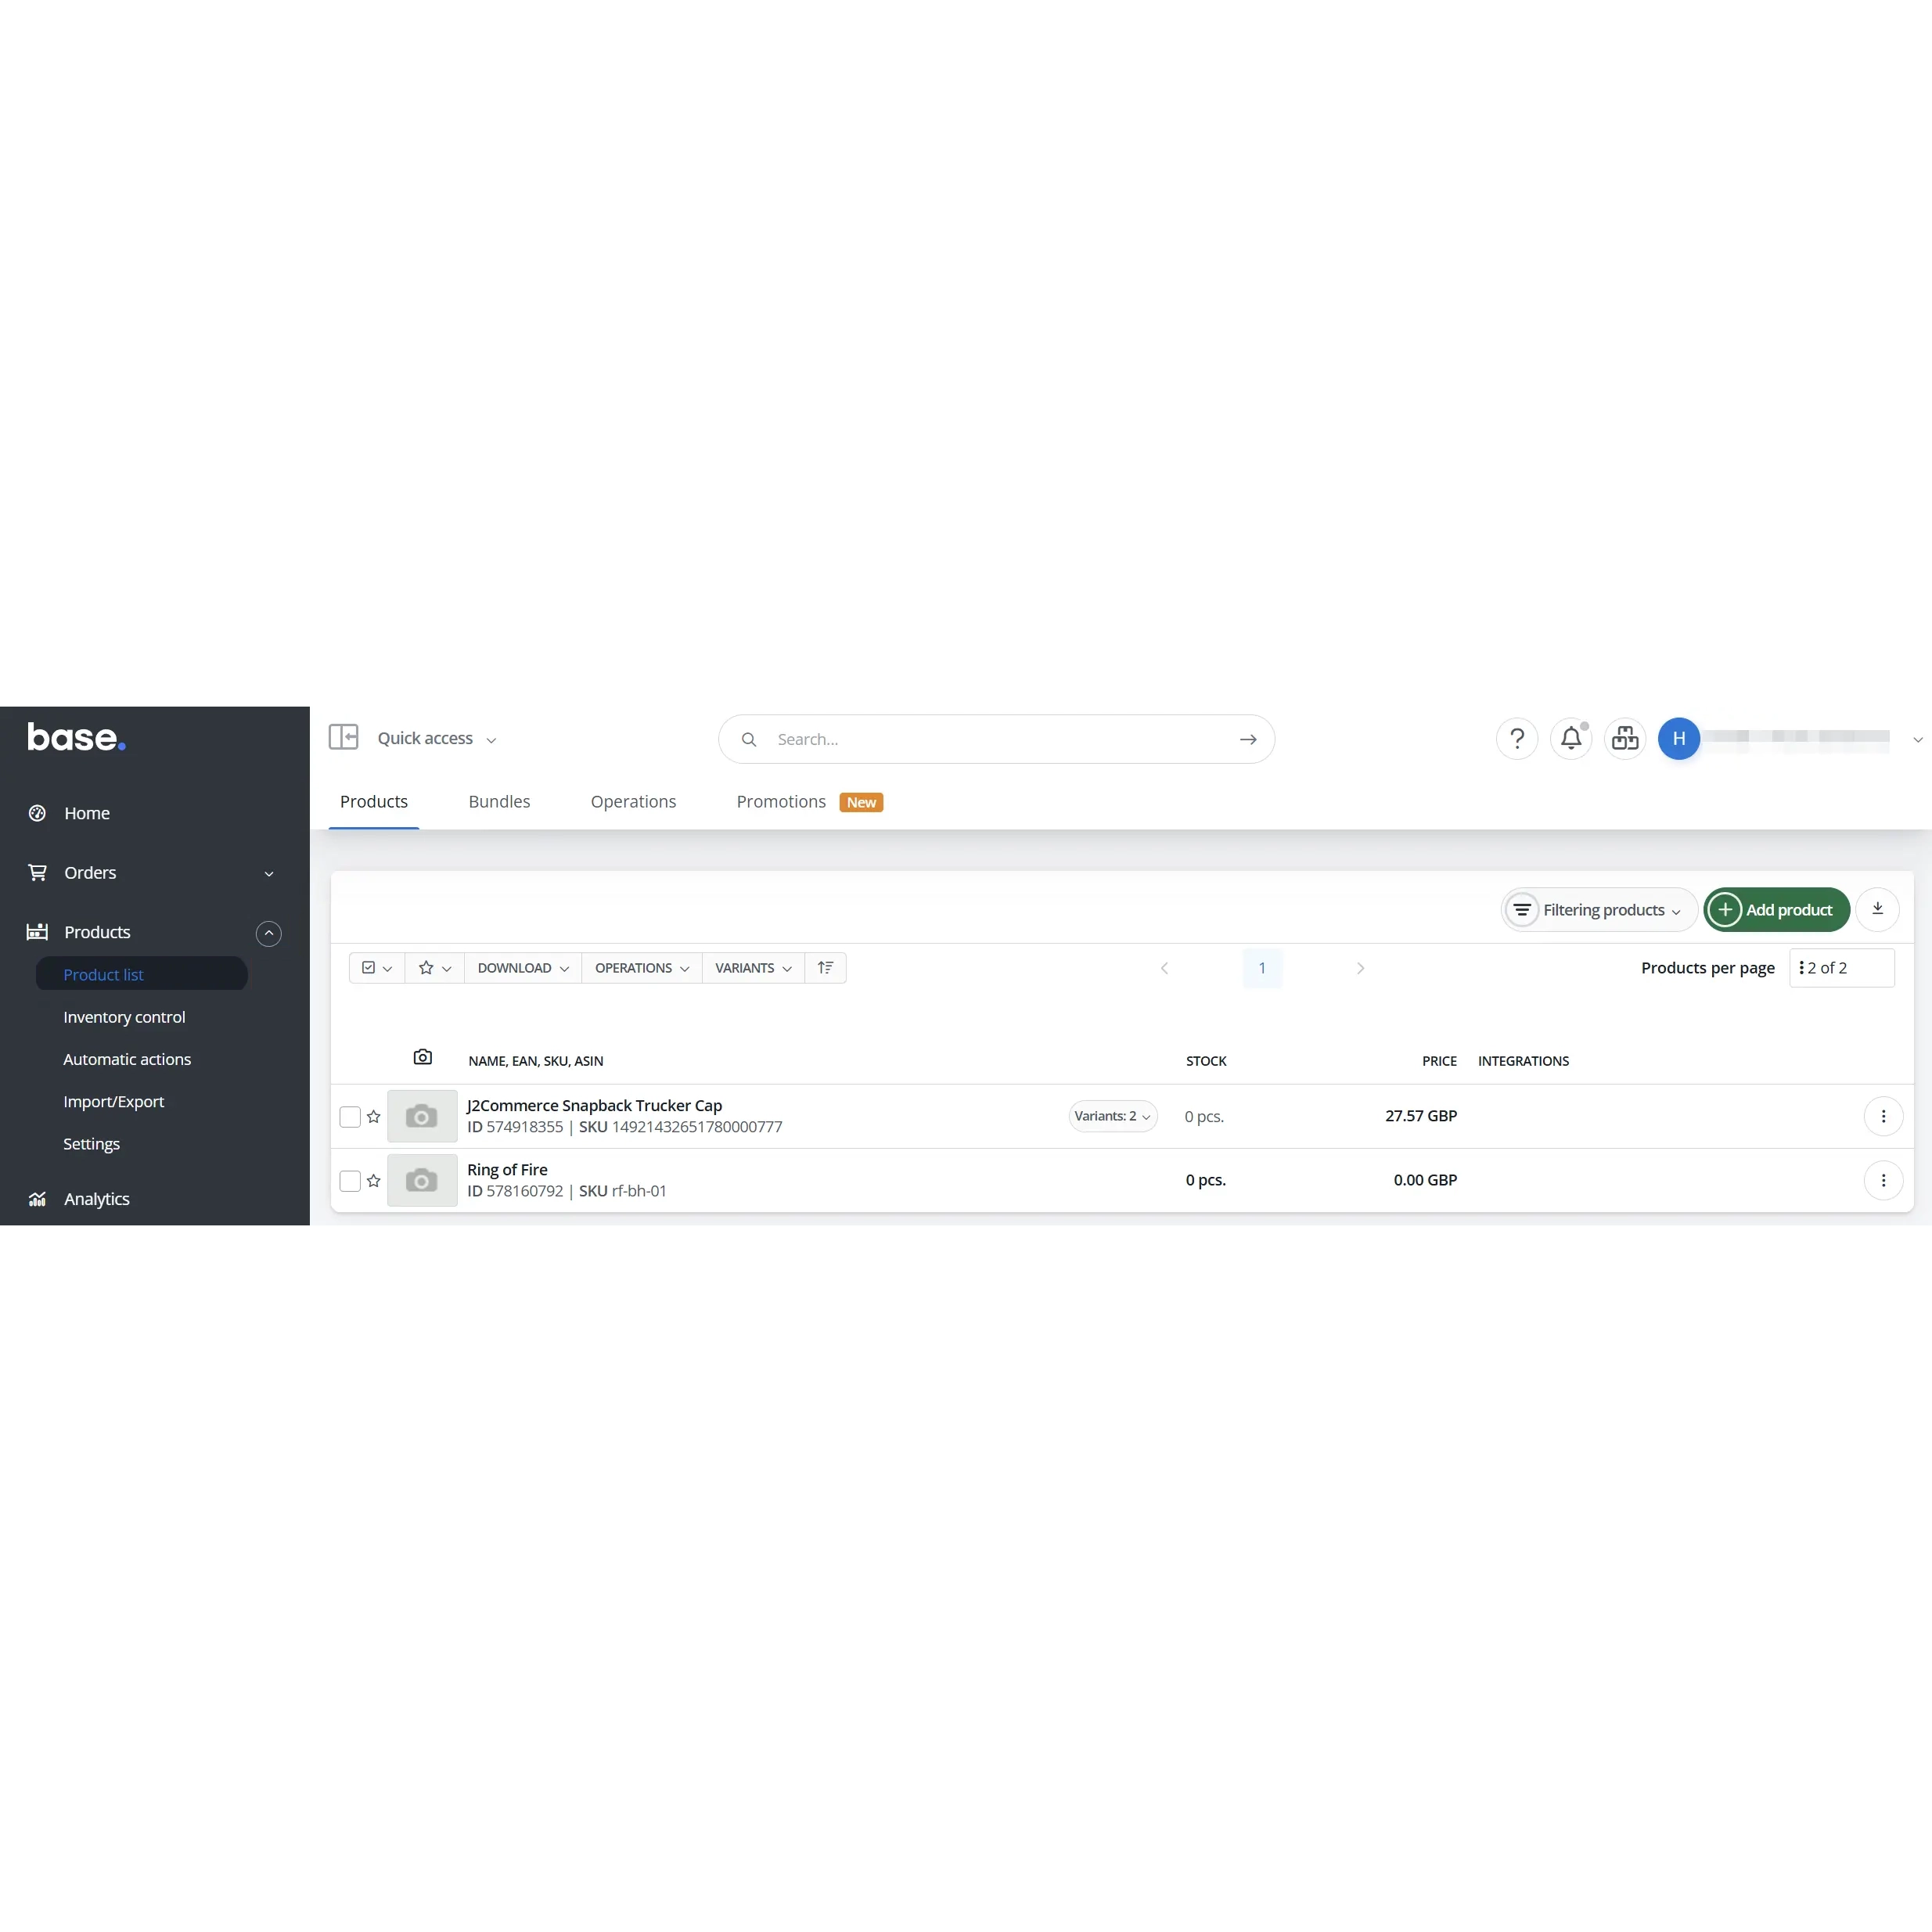This screenshot has height=1932, width=1932.
Task: Switch to the Products tab
Action: click(x=374, y=801)
